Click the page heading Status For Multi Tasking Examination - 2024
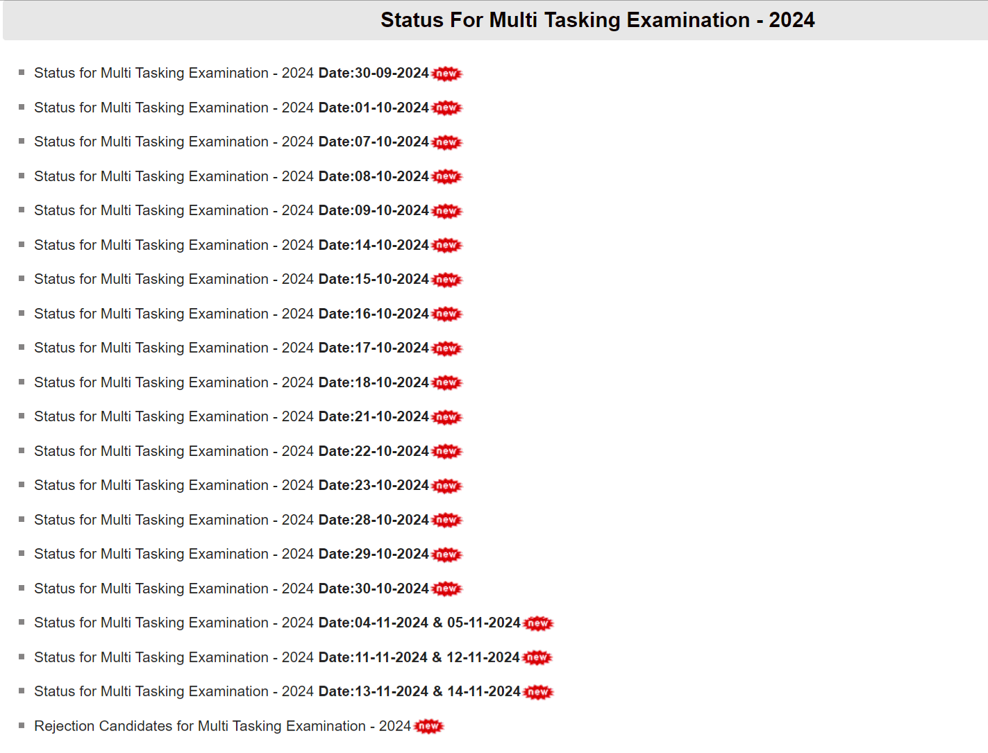The width and height of the screenshot is (988, 753). coord(597,20)
